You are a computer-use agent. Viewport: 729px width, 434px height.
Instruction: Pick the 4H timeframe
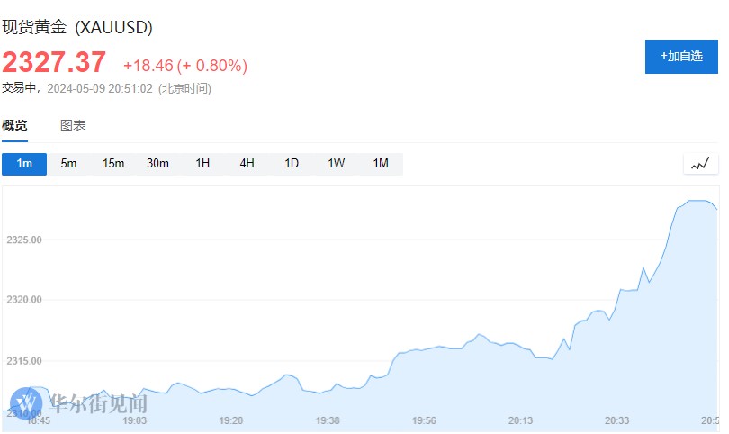click(x=247, y=164)
